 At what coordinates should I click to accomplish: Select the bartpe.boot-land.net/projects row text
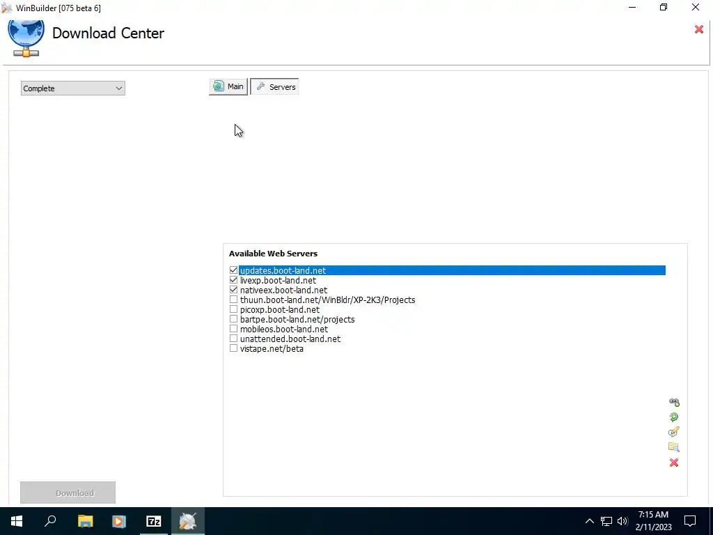click(297, 319)
